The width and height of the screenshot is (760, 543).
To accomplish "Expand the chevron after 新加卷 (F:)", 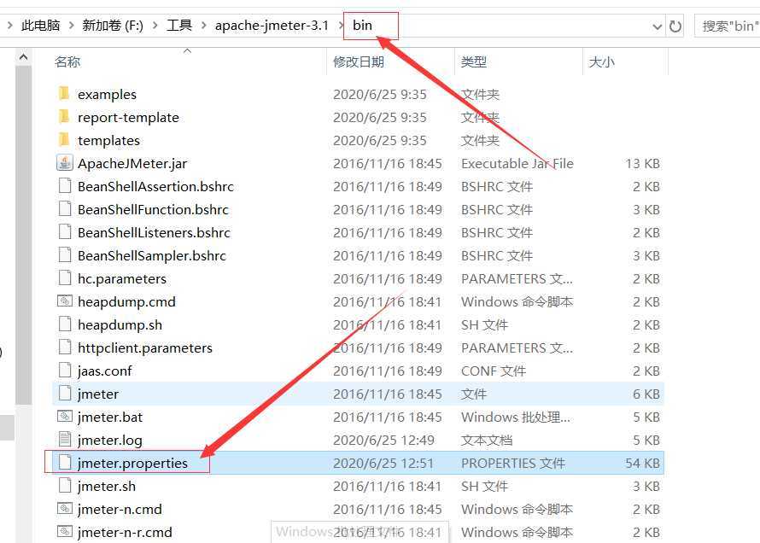I will coord(155,26).
